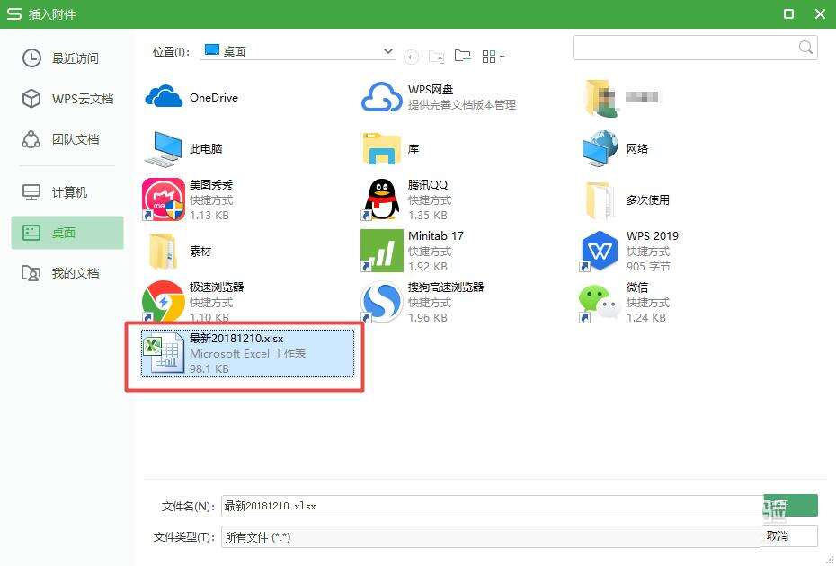Select the 美图秀秀 shortcut

coord(188,199)
